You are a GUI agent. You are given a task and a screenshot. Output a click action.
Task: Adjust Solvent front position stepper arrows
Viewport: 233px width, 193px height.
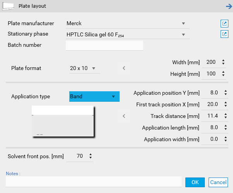91,156
